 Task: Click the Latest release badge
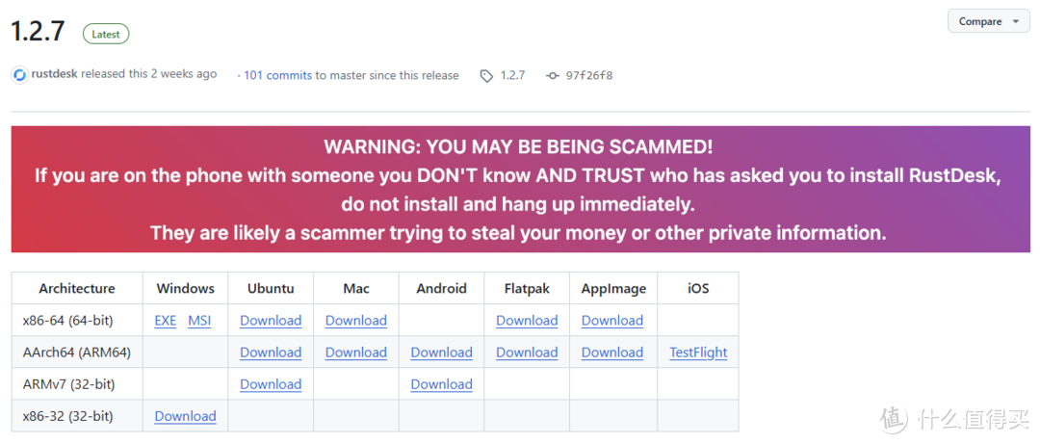pos(106,34)
